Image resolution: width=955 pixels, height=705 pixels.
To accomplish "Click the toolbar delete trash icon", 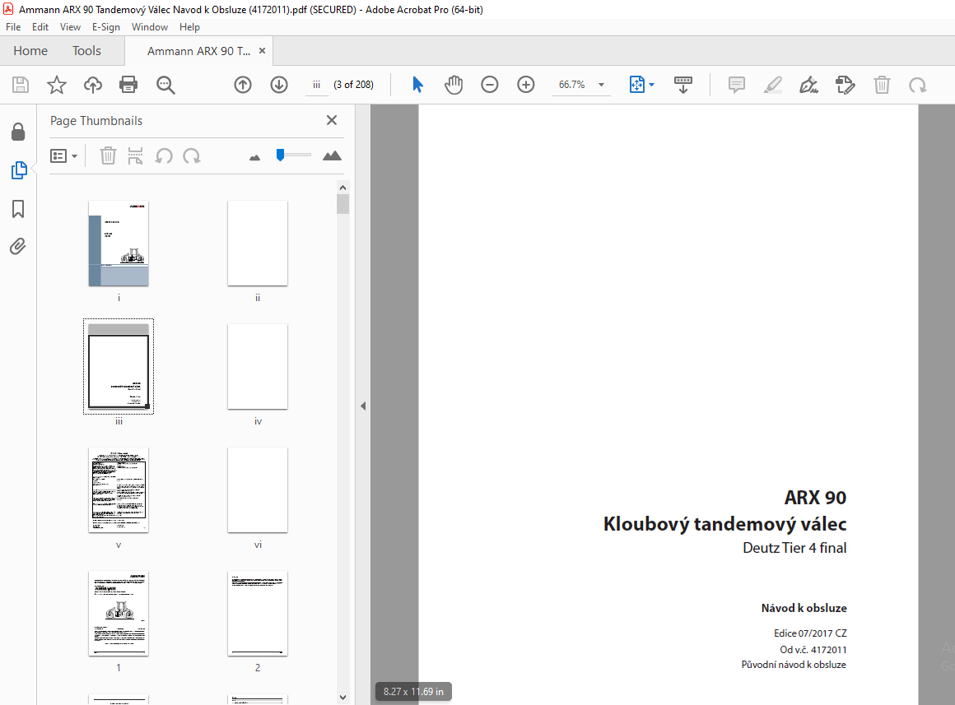I will 882,85.
